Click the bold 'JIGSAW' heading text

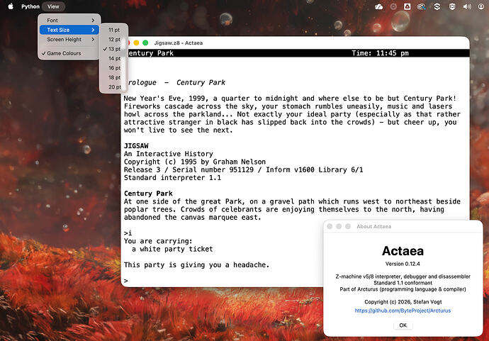[136, 146]
